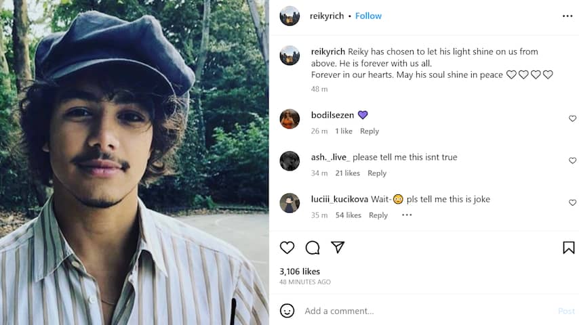Open options for luciii_kucikova's comment

click(x=407, y=215)
